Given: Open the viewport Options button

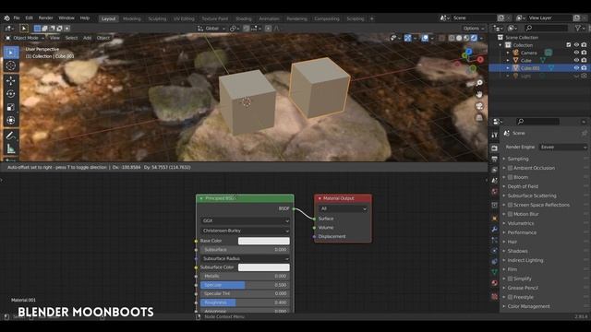Looking at the screenshot, I should tap(474, 29).
